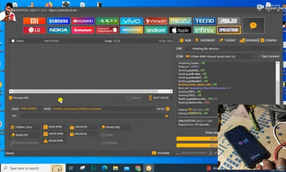Screen dimensions: 286x172
Task: Toggle the Server checkmark
Action: [x=168, y=109]
